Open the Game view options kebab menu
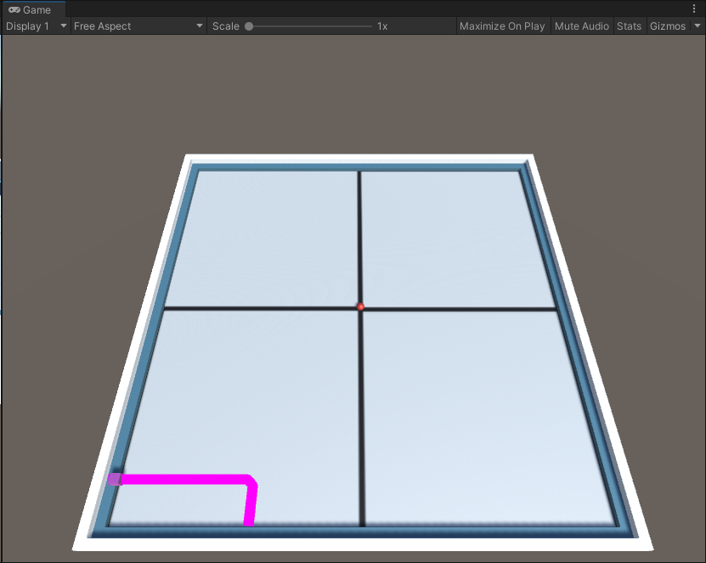 click(x=694, y=8)
